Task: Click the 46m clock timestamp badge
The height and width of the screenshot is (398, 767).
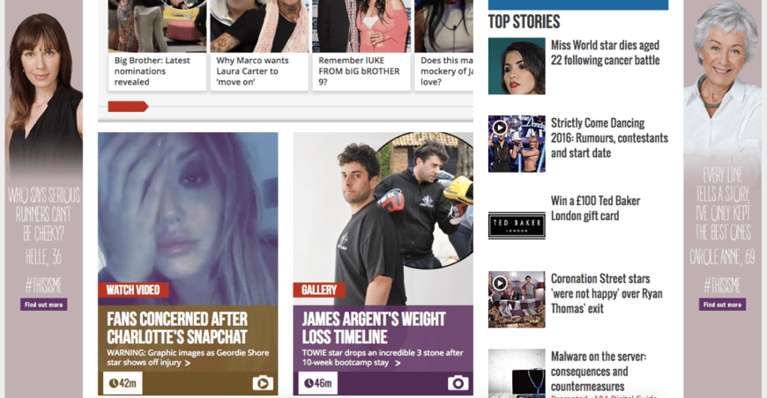Action: [318, 383]
